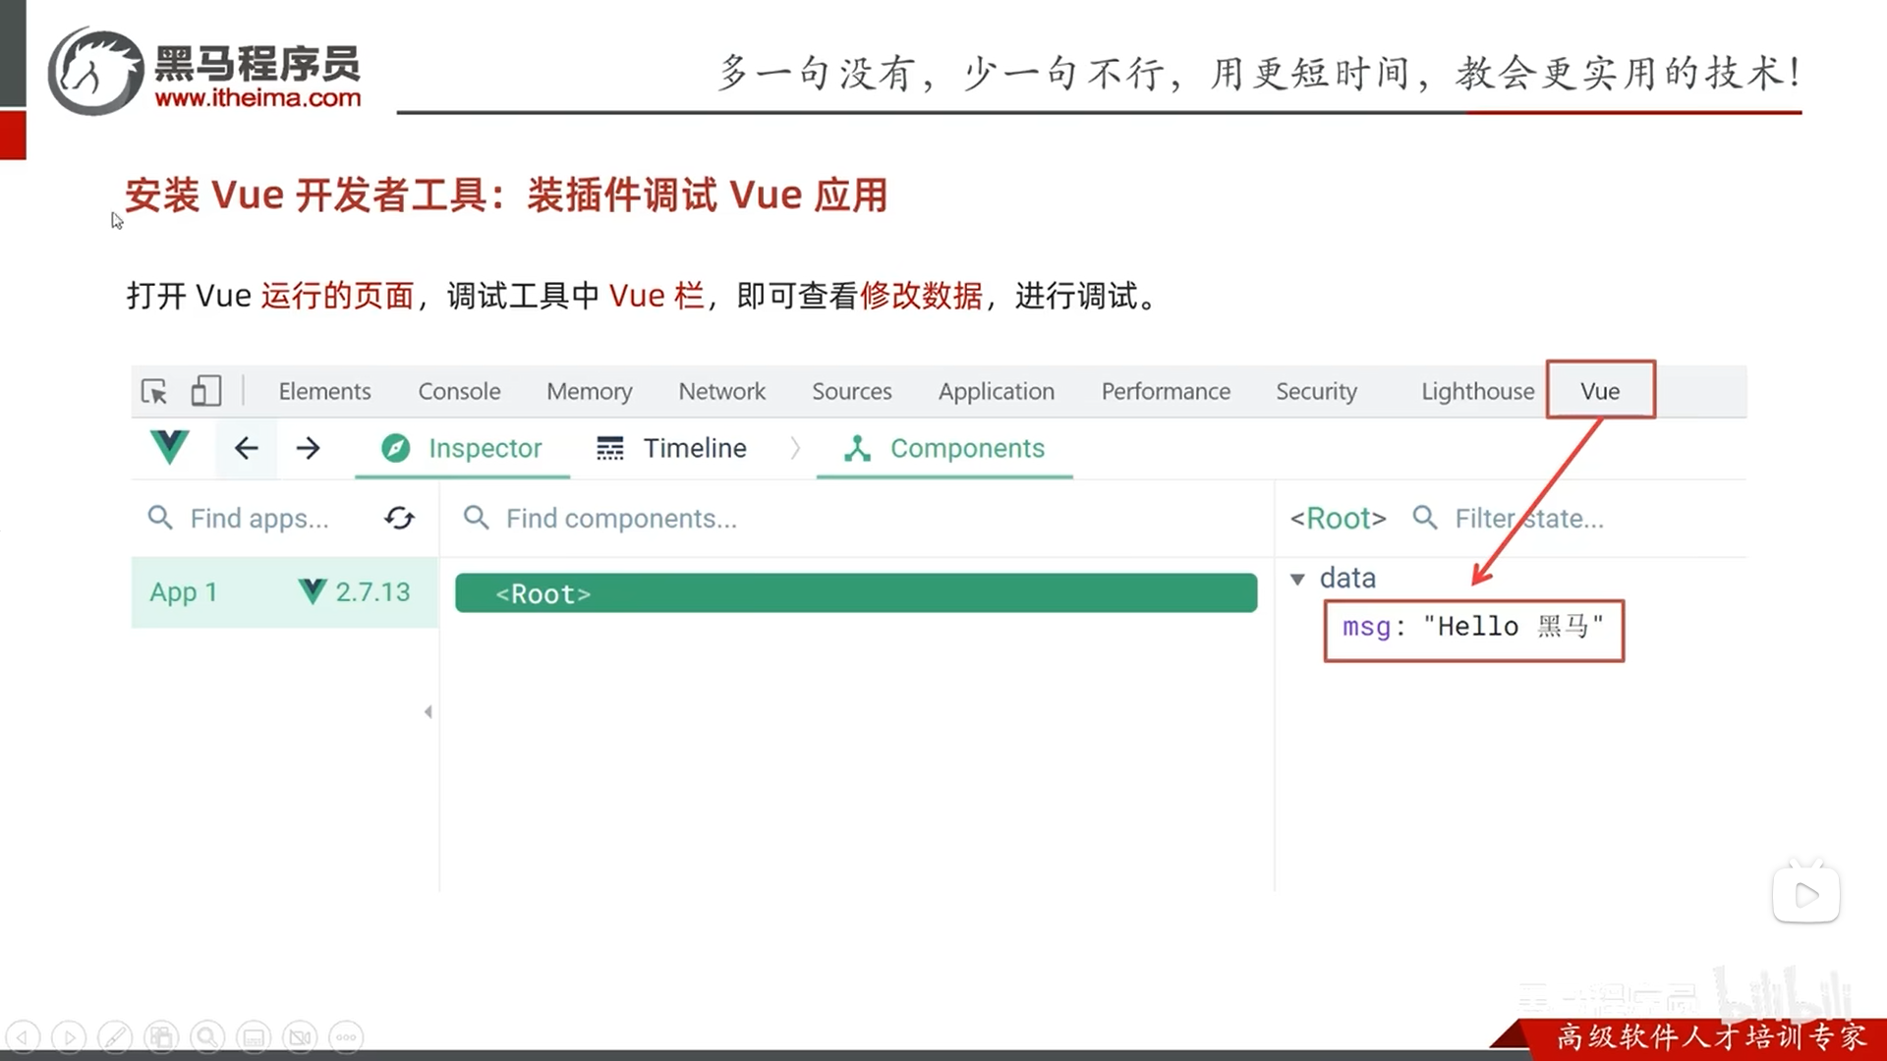This screenshot has height=1061, width=1887.
Task: Go forward using the right arrow
Action: 309,448
